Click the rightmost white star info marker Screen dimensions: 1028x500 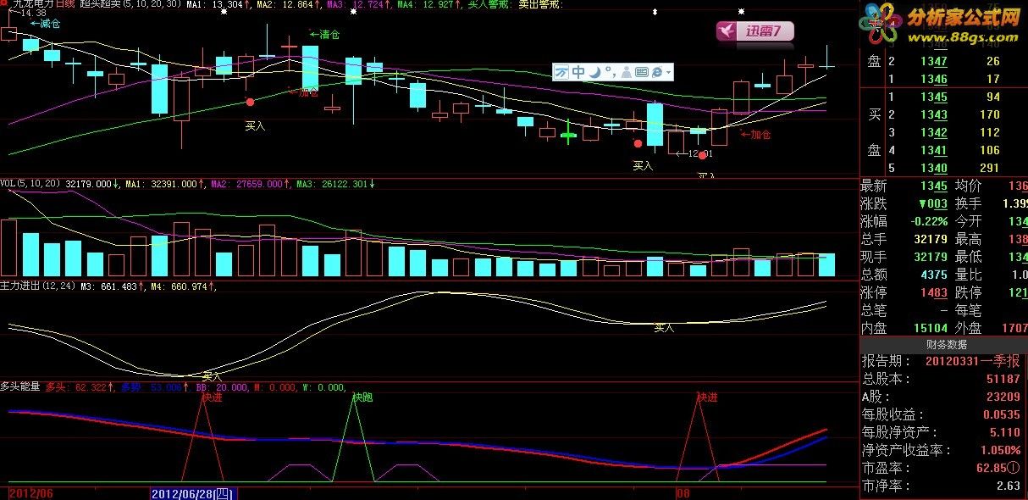(741, 12)
